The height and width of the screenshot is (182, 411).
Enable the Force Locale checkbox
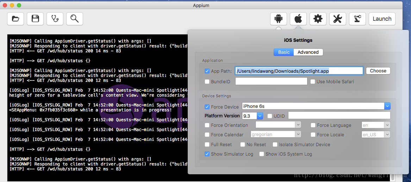313,135
